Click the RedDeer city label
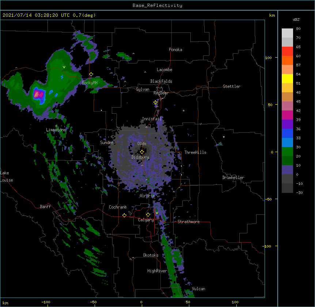Viewport: 315px width, 307px height. point(161,93)
